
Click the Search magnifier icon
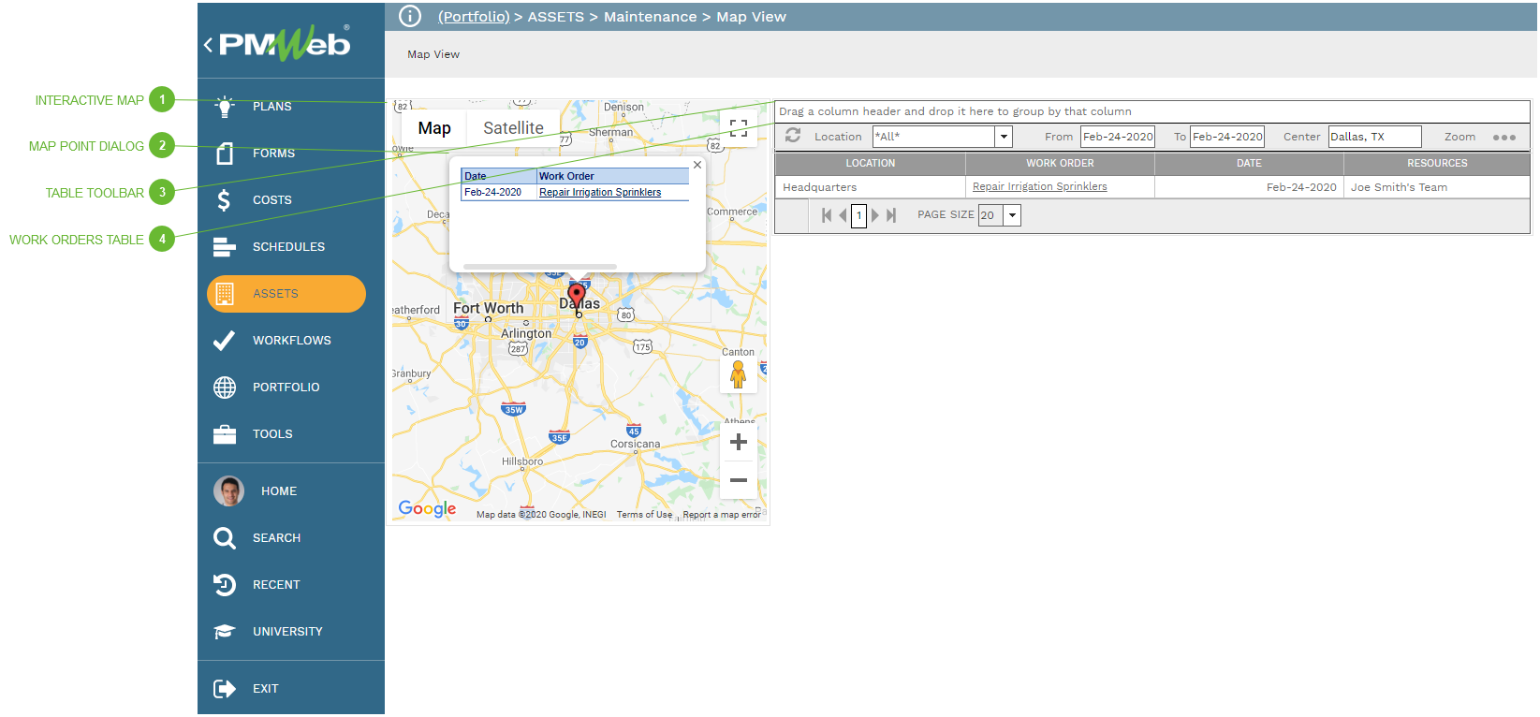click(224, 537)
